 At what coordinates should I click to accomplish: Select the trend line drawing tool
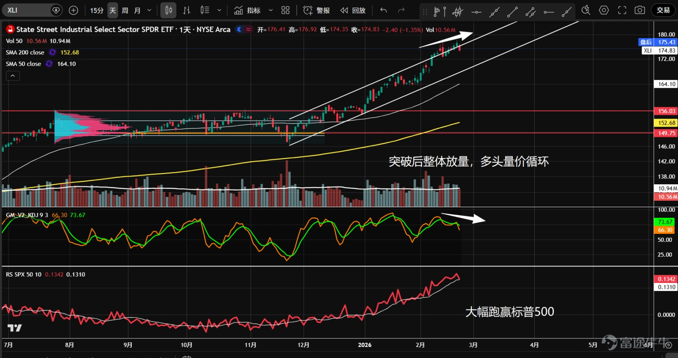coord(512,12)
